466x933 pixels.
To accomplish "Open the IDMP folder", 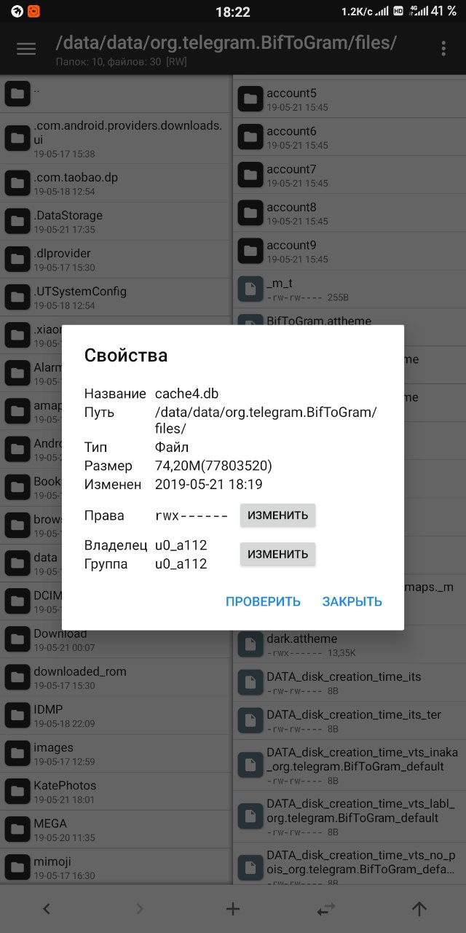I will coord(116,715).
